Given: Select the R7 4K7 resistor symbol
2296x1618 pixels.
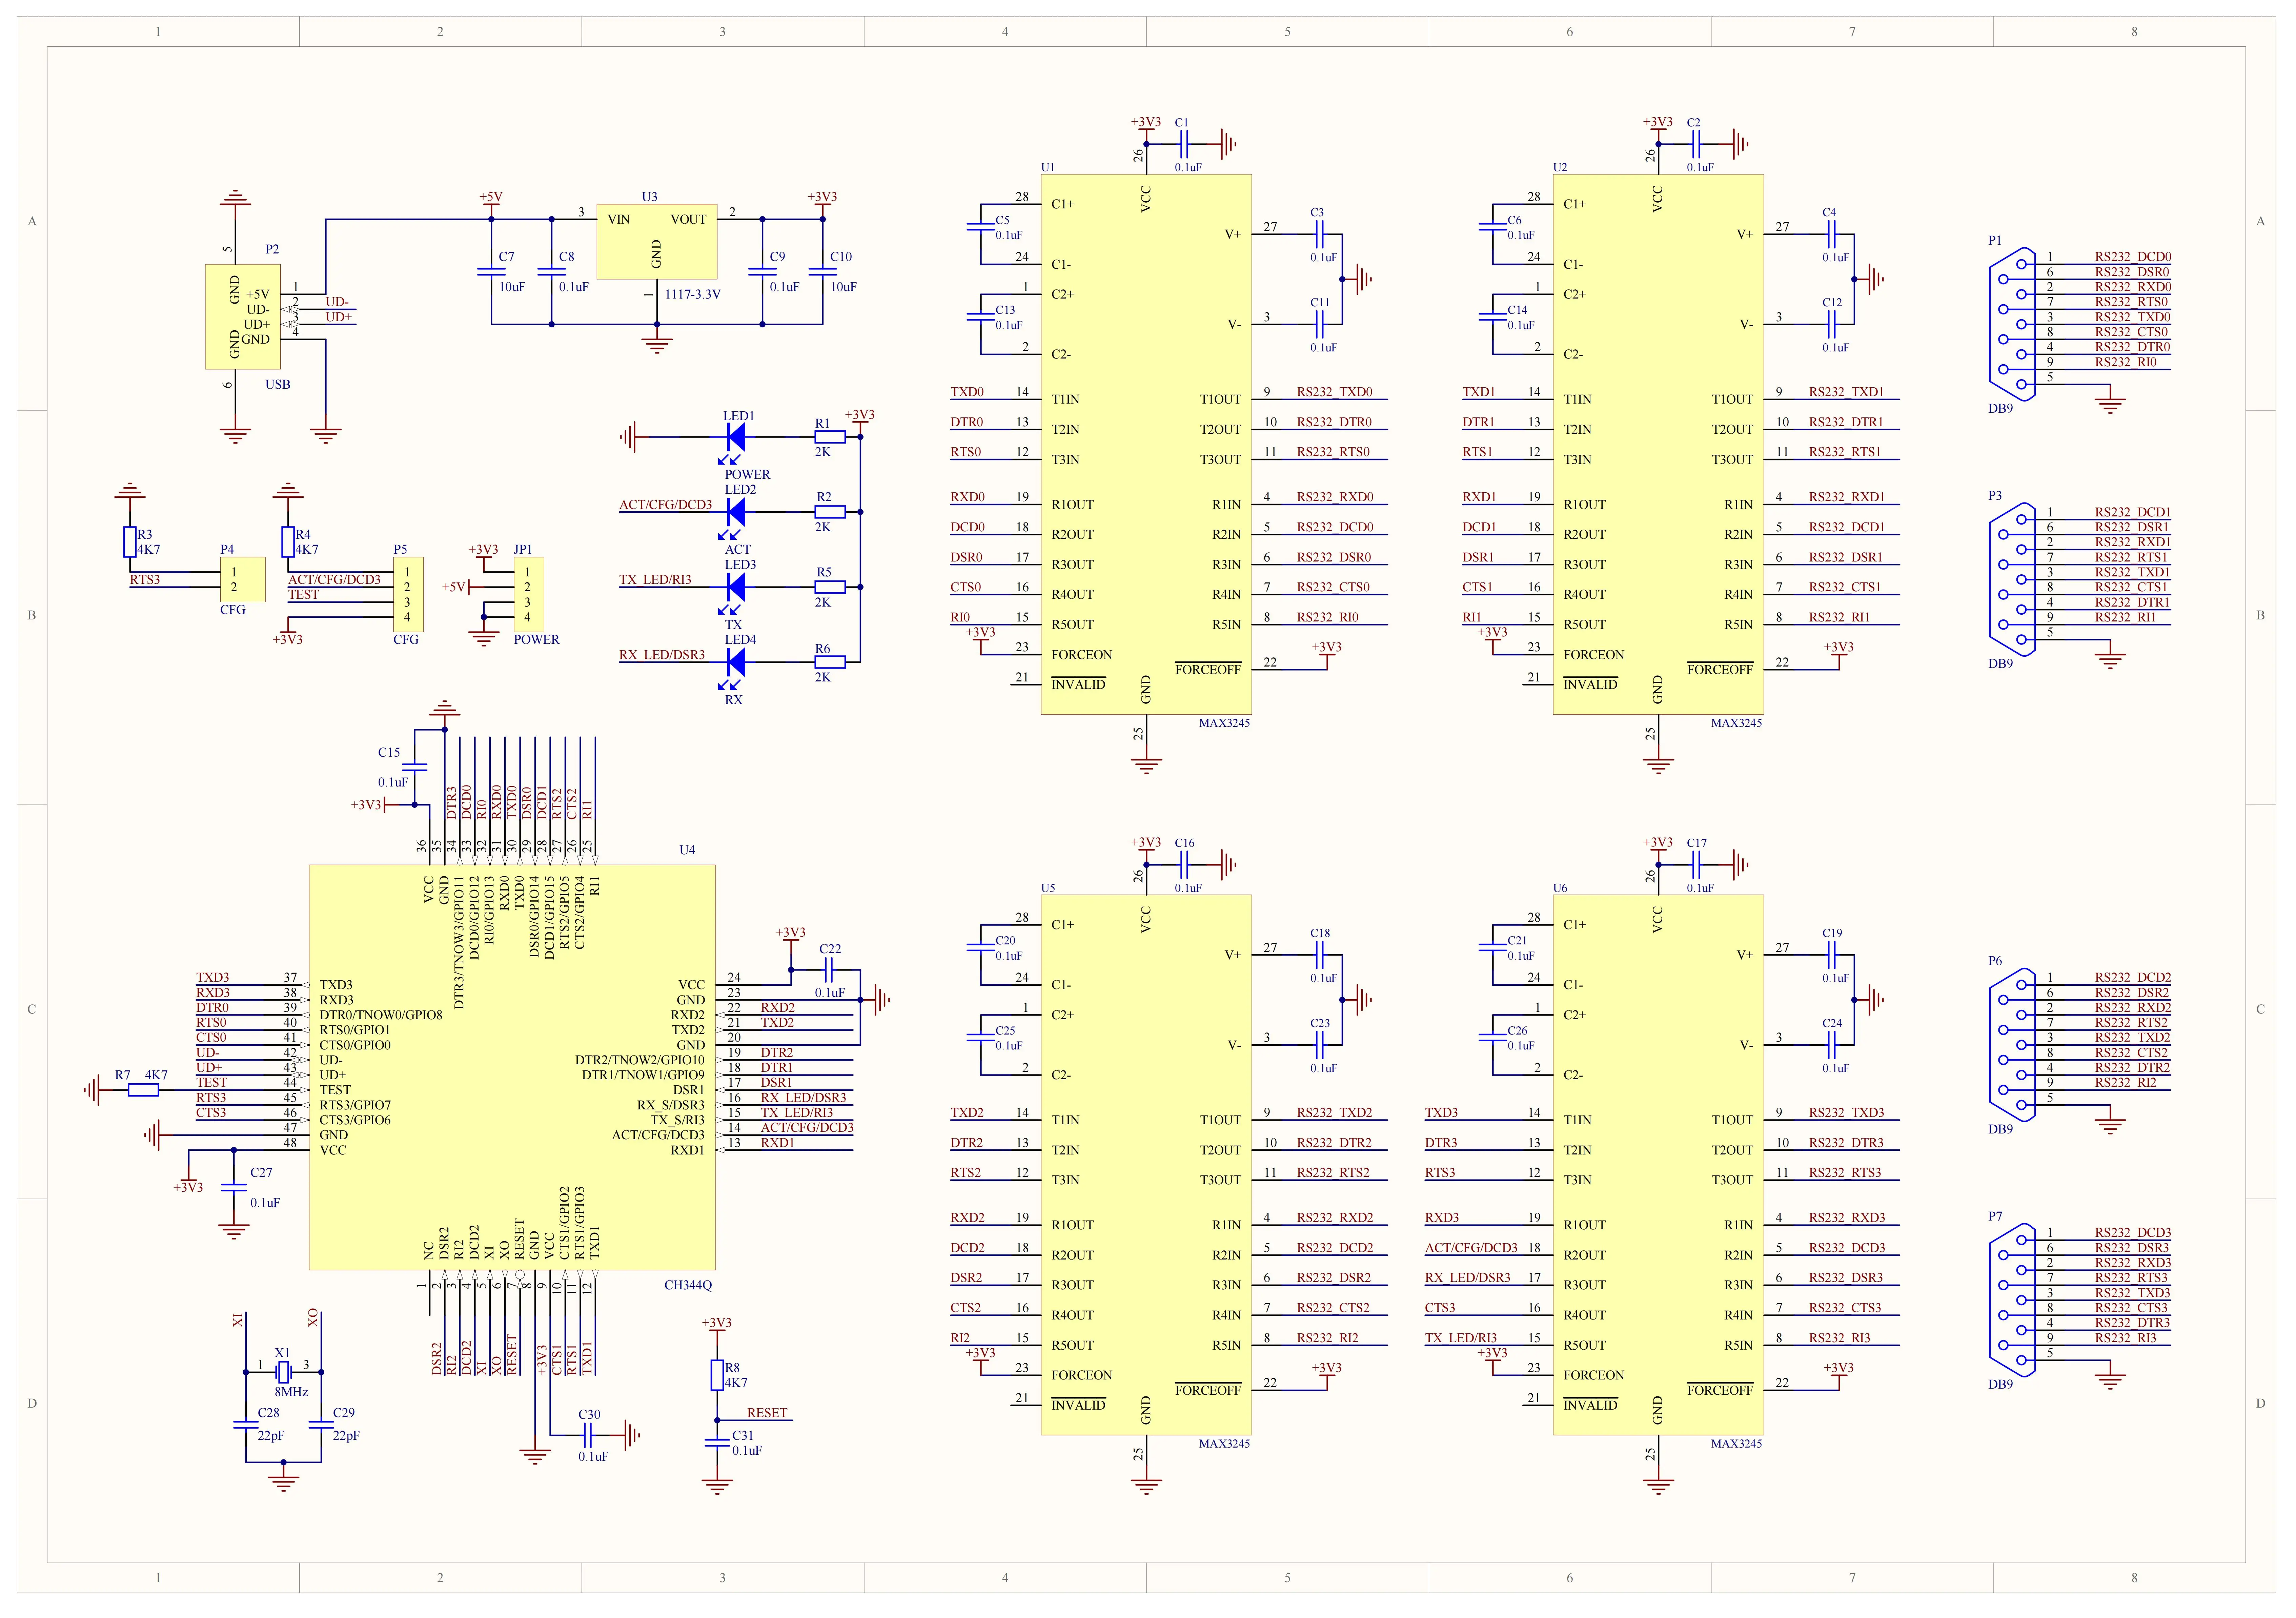Looking at the screenshot, I should point(143,1090).
